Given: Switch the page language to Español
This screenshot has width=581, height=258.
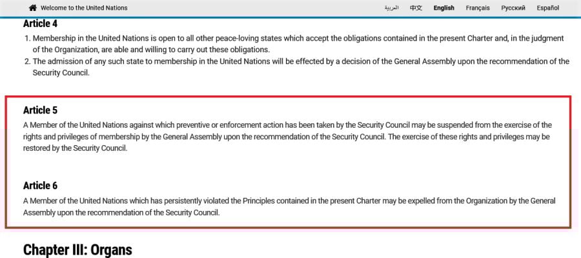Looking at the screenshot, I should coord(548,8).
